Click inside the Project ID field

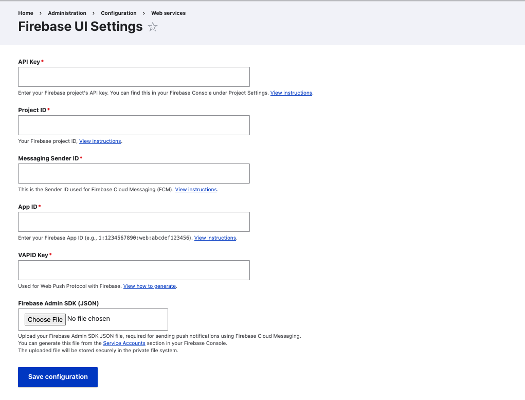134,125
